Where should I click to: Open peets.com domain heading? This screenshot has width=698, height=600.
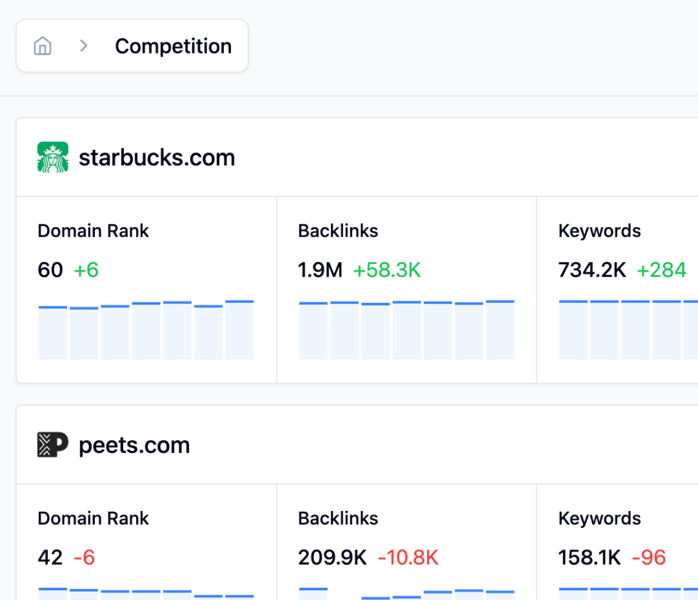click(134, 445)
